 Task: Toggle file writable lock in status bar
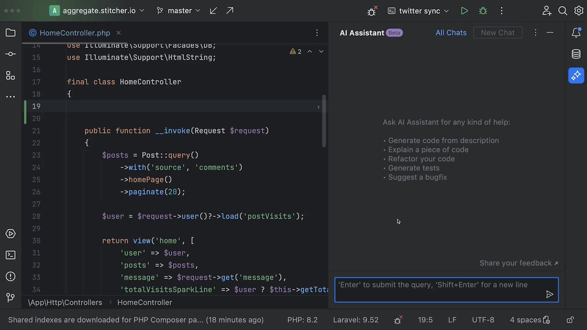point(570,319)
